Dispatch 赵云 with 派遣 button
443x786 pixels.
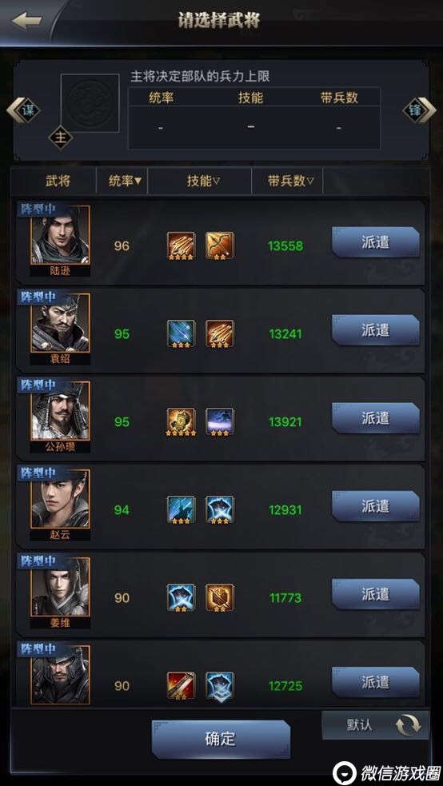(375, 506)
